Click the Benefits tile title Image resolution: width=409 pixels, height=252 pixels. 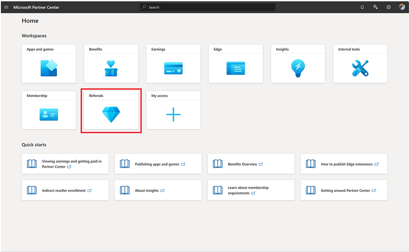point(95,49)
